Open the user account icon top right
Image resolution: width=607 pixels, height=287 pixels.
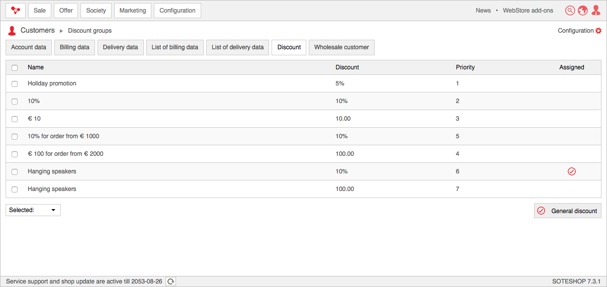[x=596, y=11]
